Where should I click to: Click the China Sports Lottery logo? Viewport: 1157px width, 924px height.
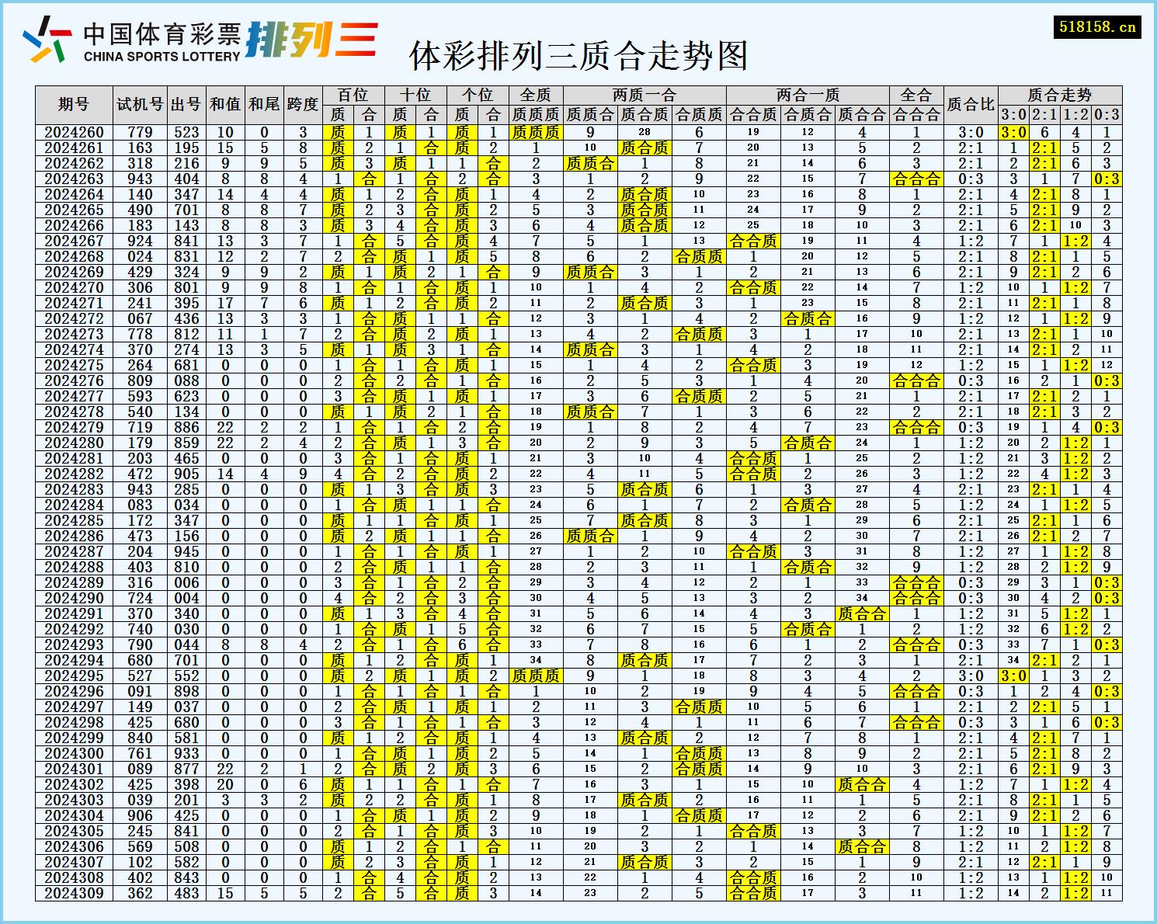point(131,40)
